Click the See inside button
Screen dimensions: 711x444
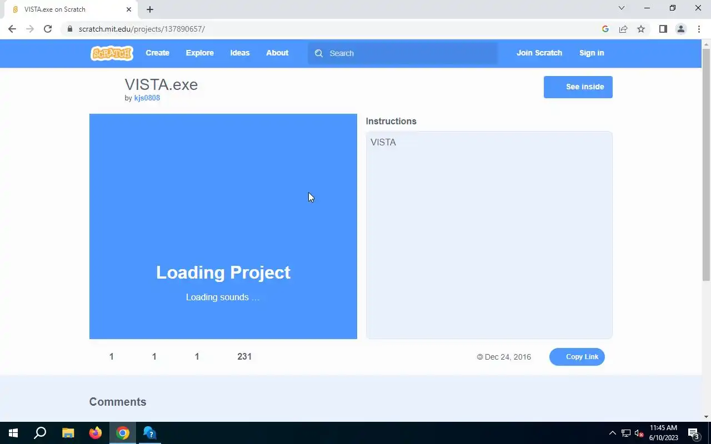point(578,87)
